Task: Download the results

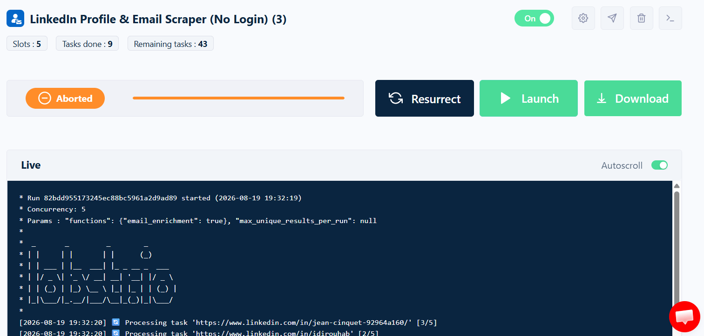Action: click(x=633, y=98)
